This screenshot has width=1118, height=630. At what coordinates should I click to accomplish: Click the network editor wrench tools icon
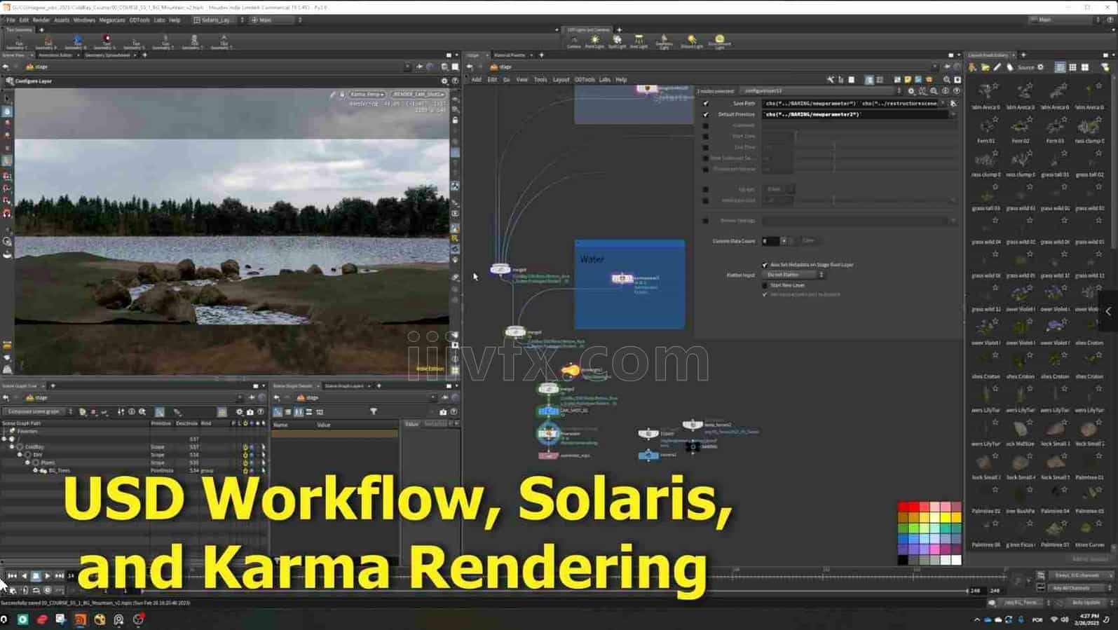[x=831, y=80]
